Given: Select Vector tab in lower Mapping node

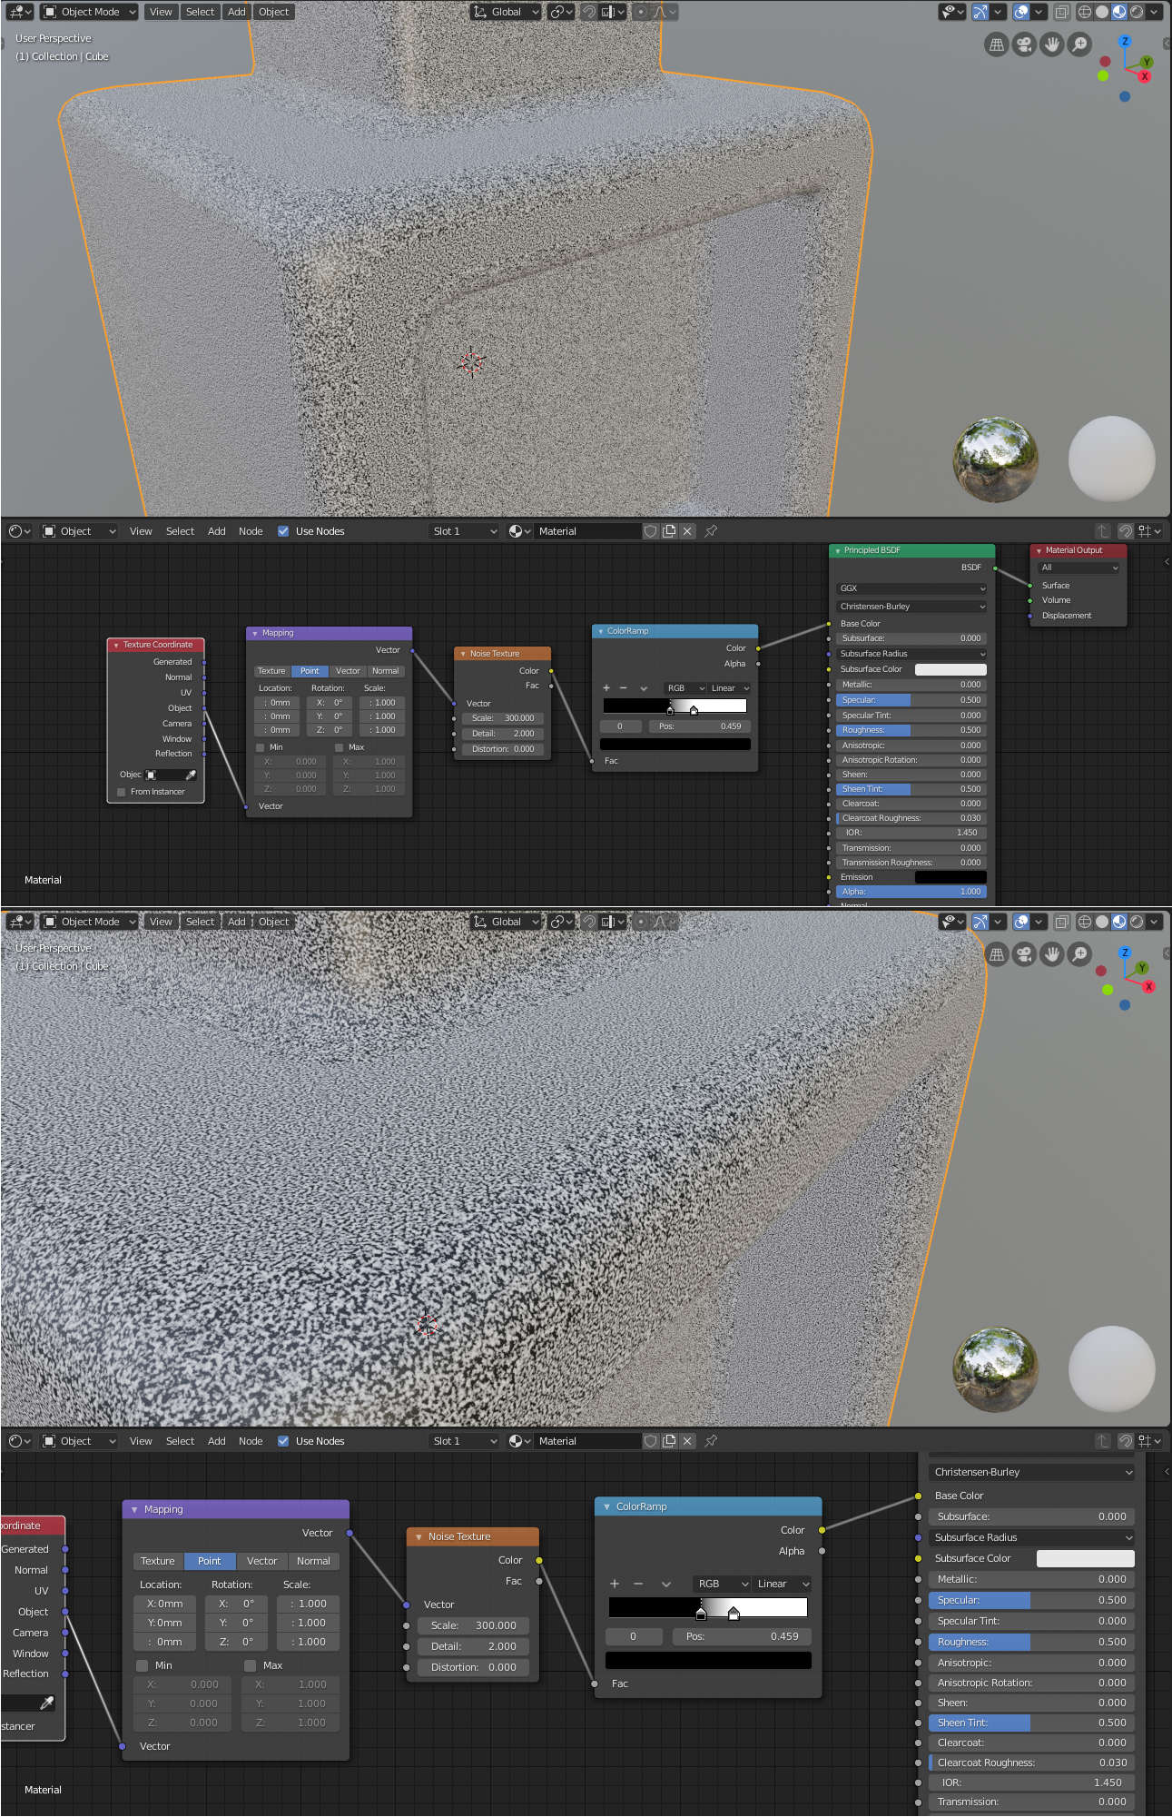Looking at the screenshot, I should point(261,1561).
